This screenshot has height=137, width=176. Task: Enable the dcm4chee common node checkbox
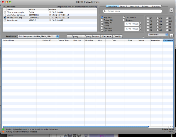click(x=4, y=15)
